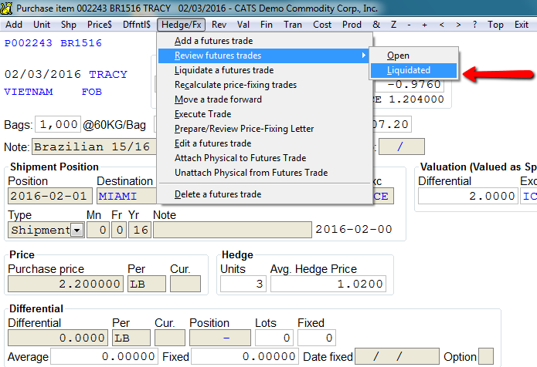
Task: Click the Destination field MIAMI
Action: point(127,196)
